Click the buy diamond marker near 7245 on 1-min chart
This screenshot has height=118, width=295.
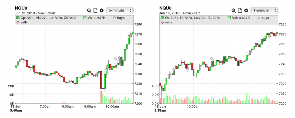212,59
